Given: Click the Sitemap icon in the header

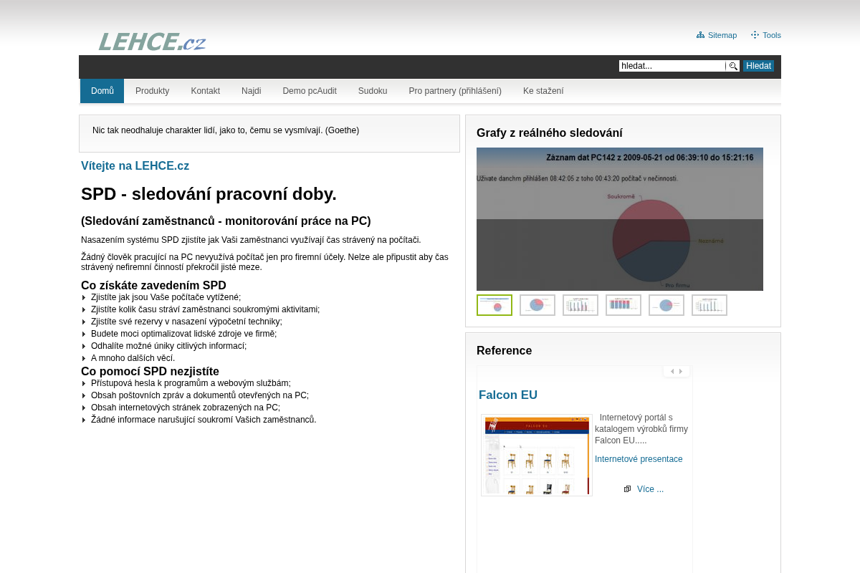Looking at the screenshot, I should point(700,35).
